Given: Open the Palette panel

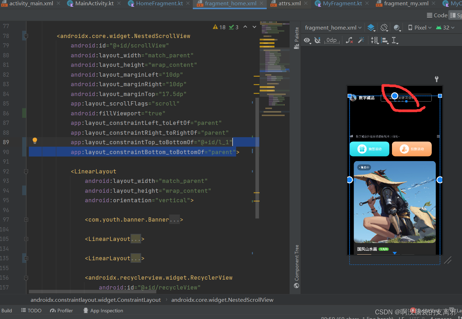Looking at the screenshot, I should point(296,34).
